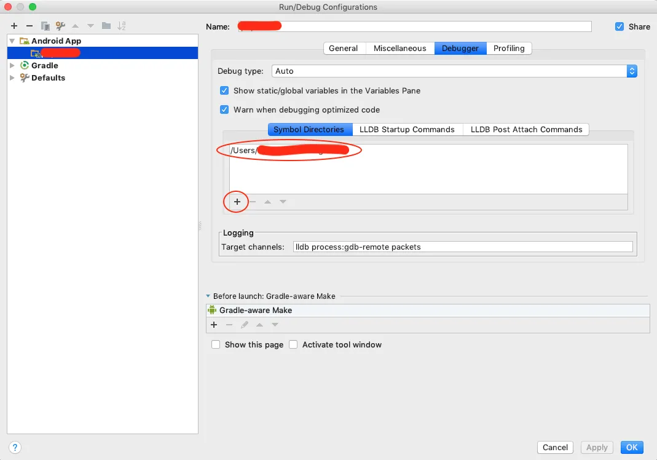Add a symbol directory with plus button
The height and width of the screenshot is (460, 657).
pos(237,202)
